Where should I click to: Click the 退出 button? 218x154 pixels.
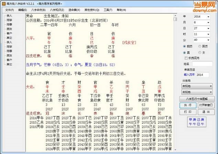(206, 112)
